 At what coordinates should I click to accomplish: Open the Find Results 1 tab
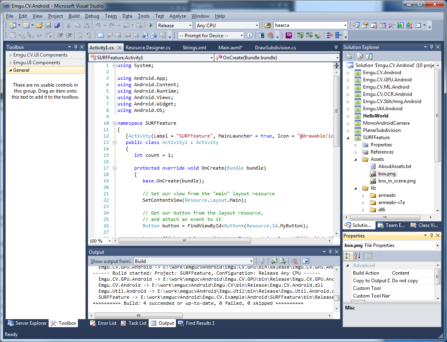(x=196, y=323)
